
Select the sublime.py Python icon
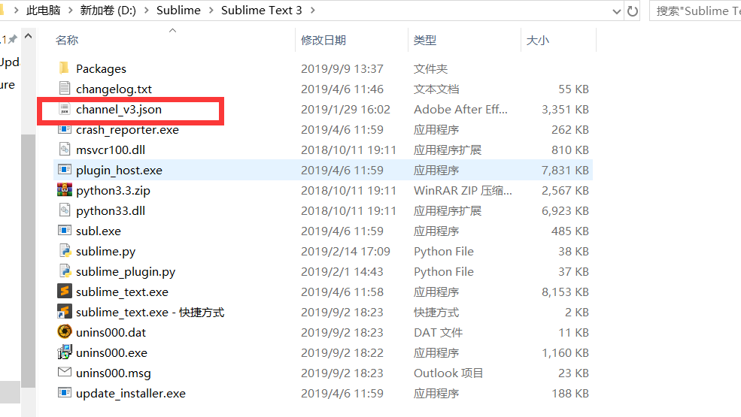[x=64, y=251]
